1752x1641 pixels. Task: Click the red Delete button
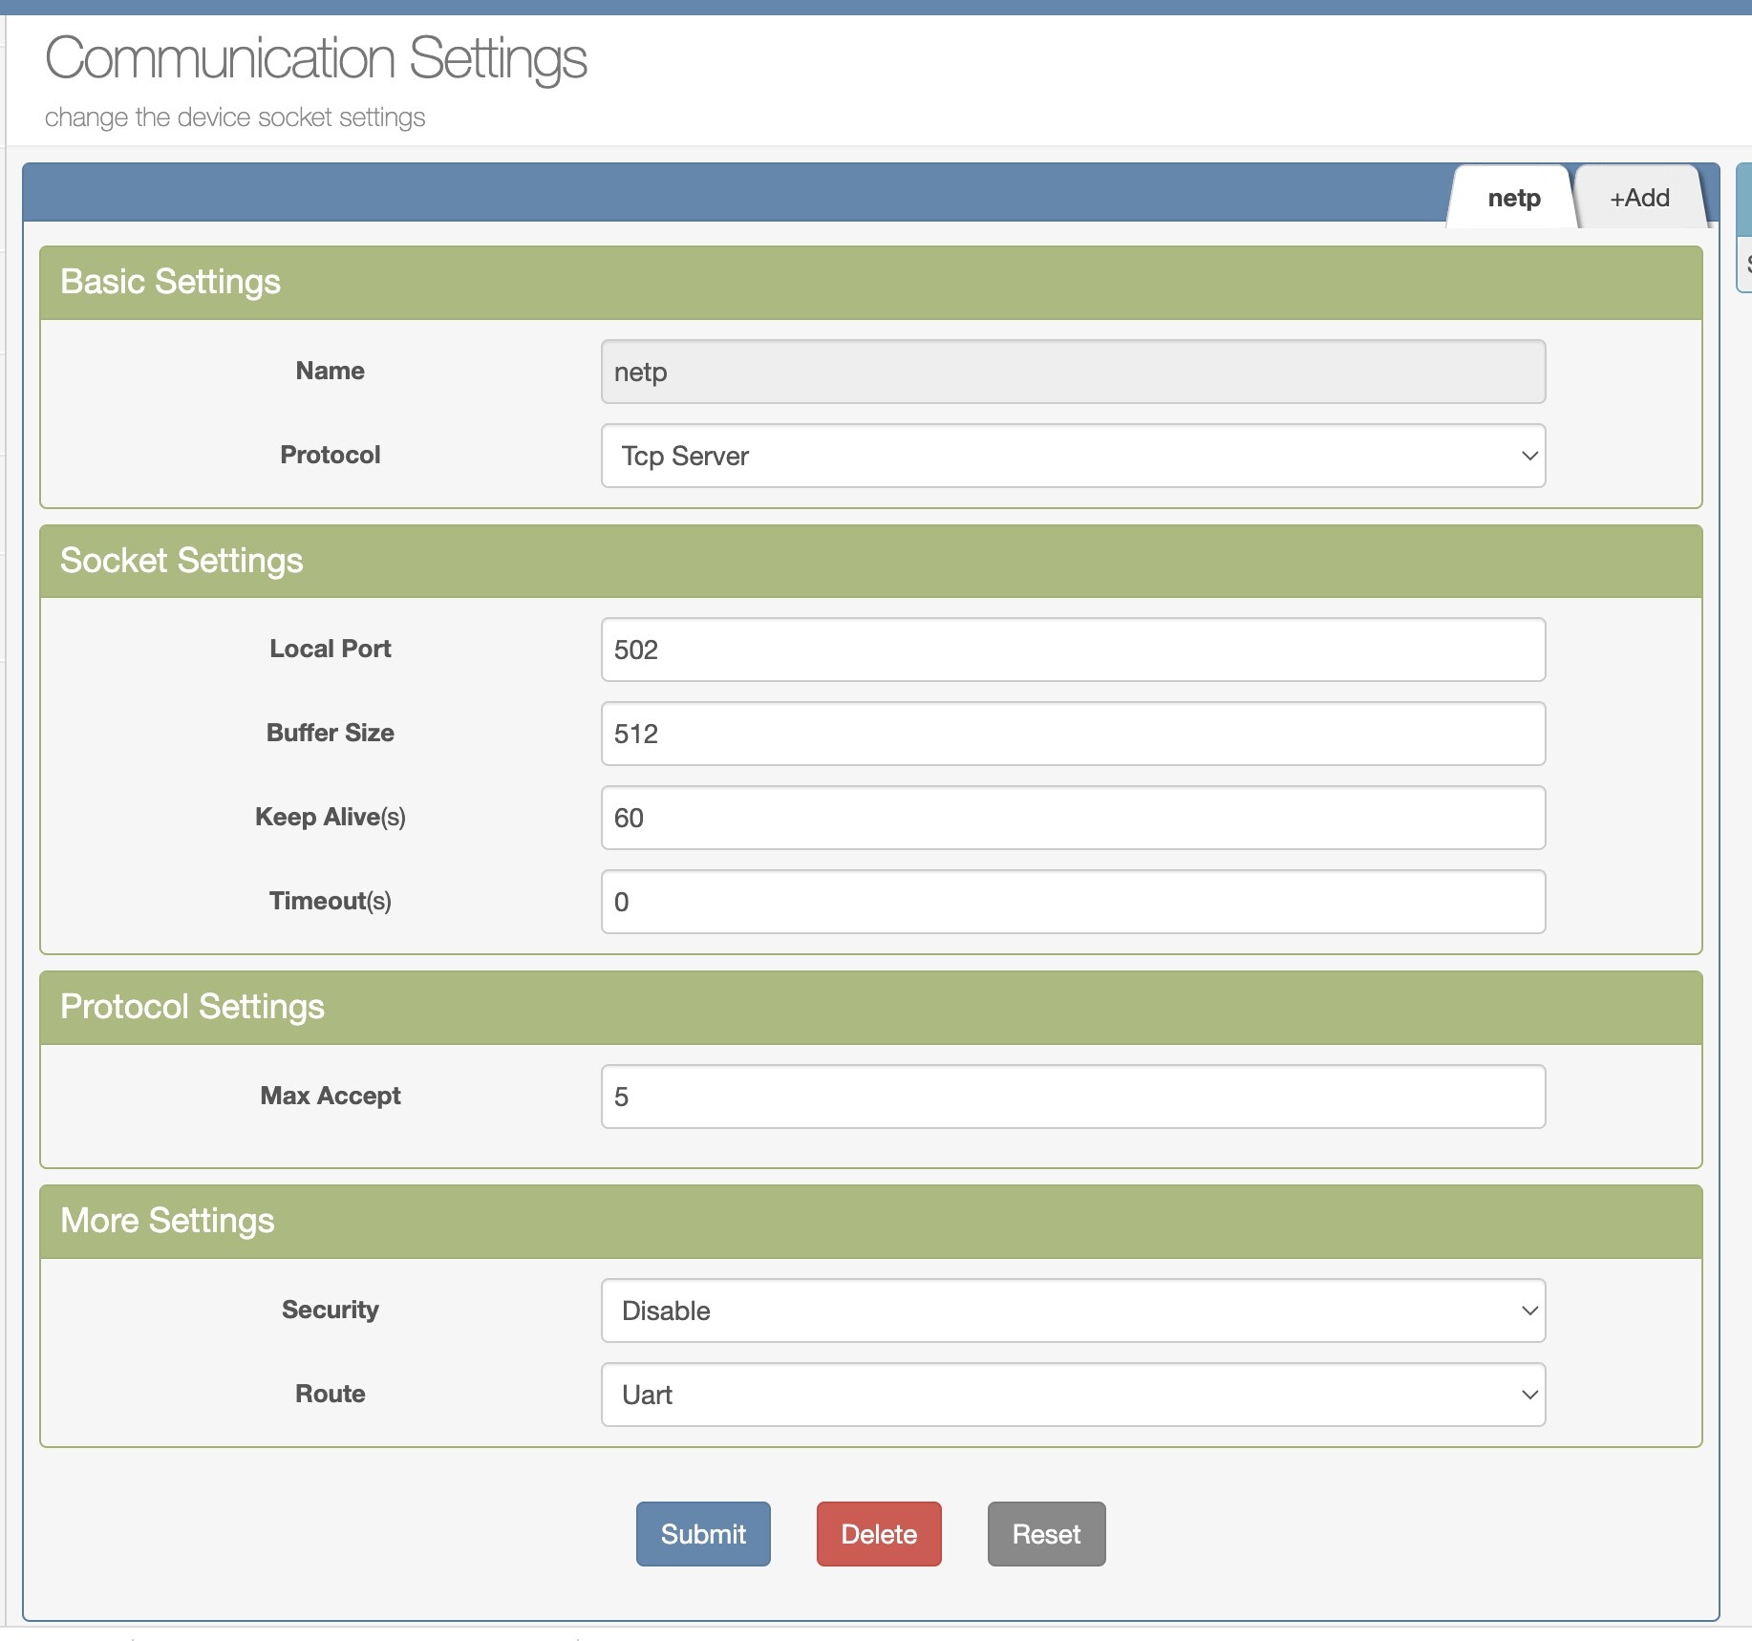coord(878,1534)
